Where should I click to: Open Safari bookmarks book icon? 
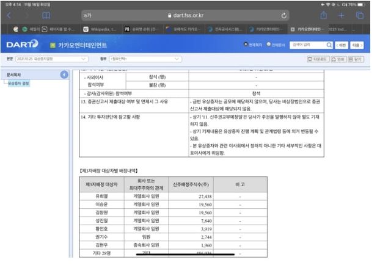click(x=46, y=15)
